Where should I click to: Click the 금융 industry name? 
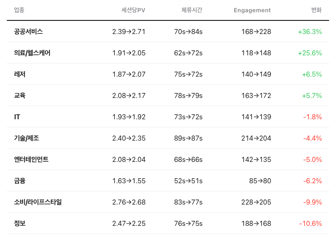pyautogui.click(x=20, y=181)
